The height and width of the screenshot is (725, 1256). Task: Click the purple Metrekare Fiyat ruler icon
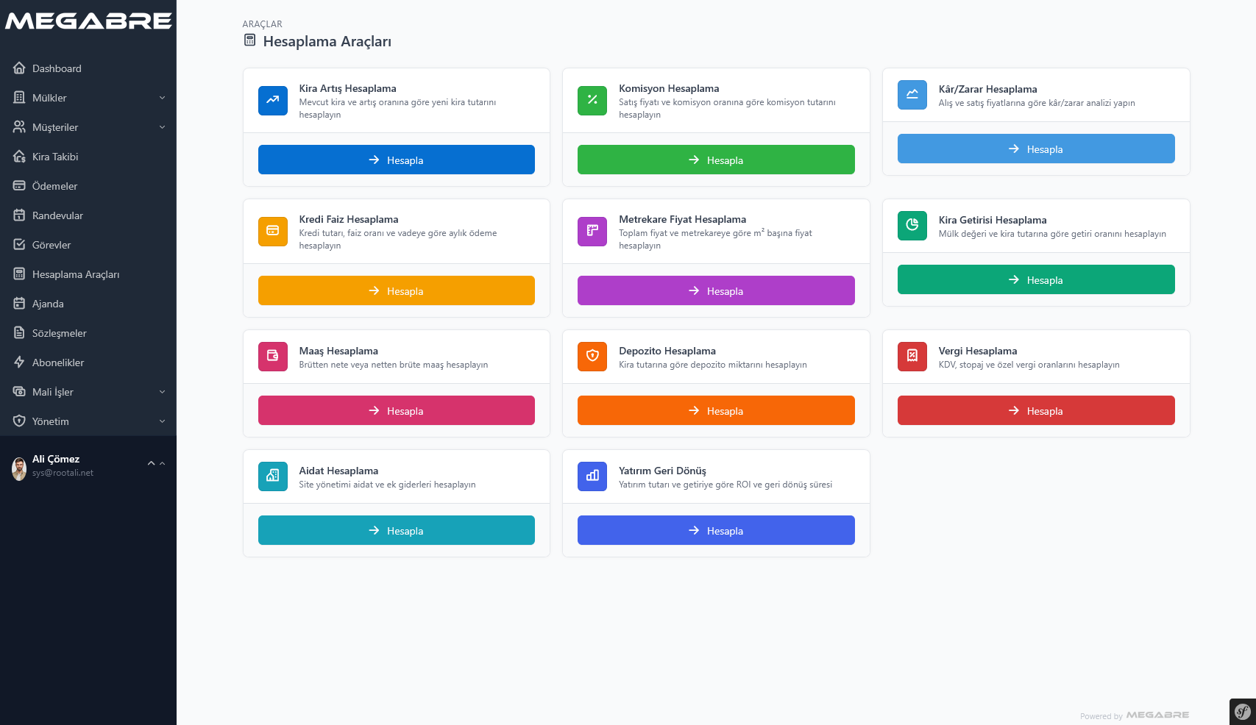tap(592, 232)
